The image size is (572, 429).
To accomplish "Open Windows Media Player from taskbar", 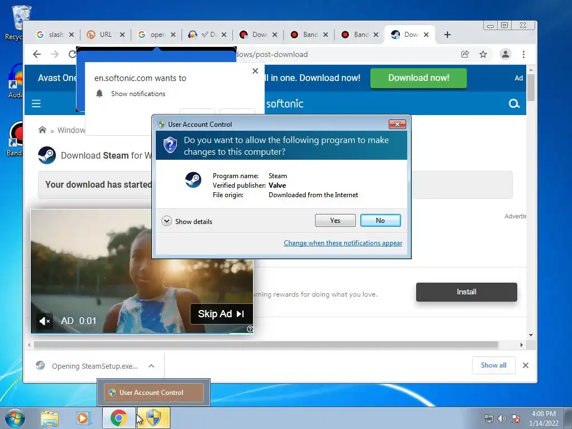I will 83,418.
